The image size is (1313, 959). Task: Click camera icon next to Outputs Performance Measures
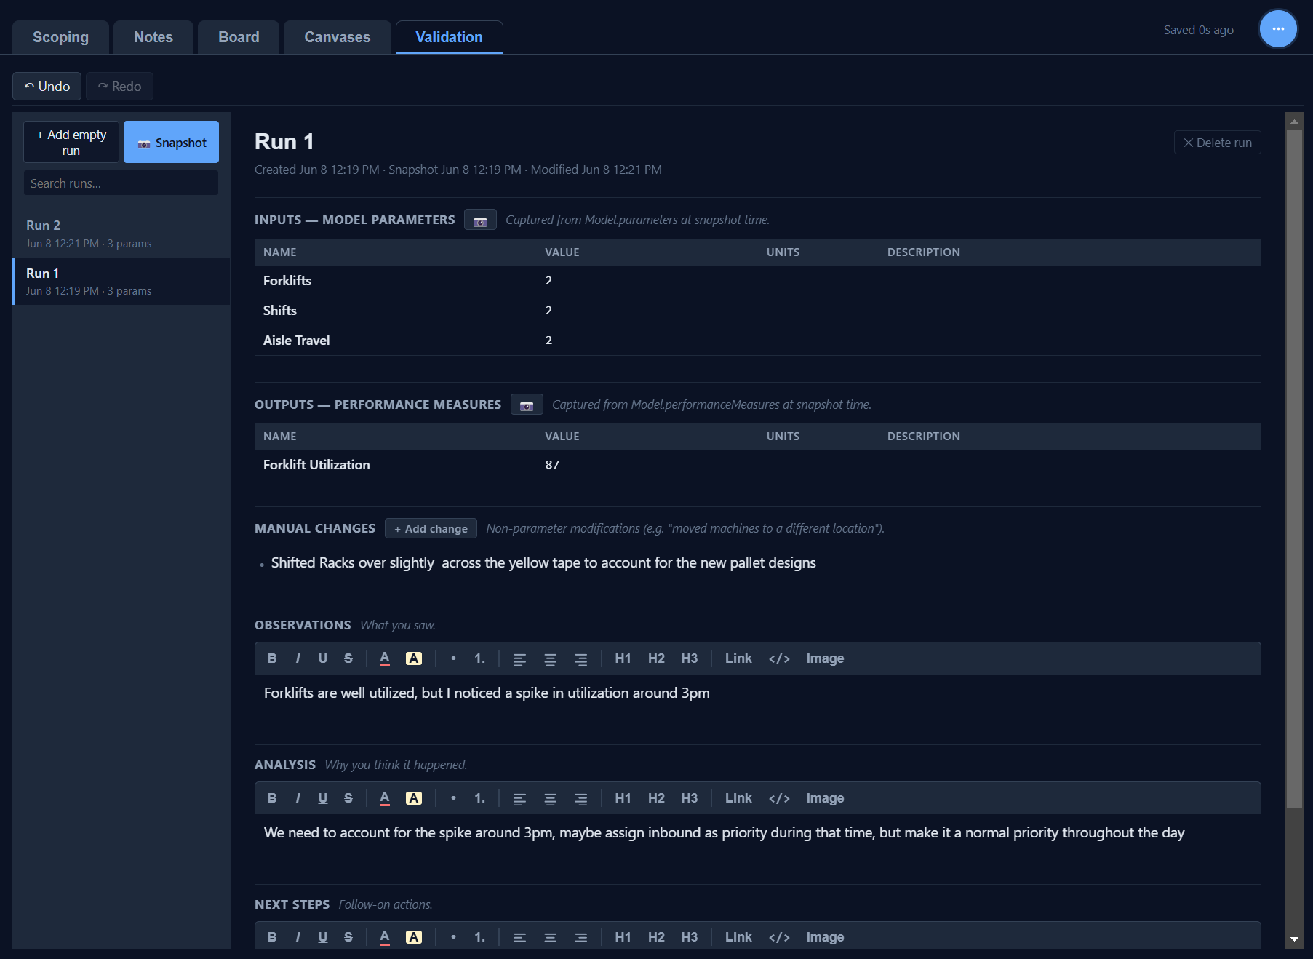(x=527, y=405)
